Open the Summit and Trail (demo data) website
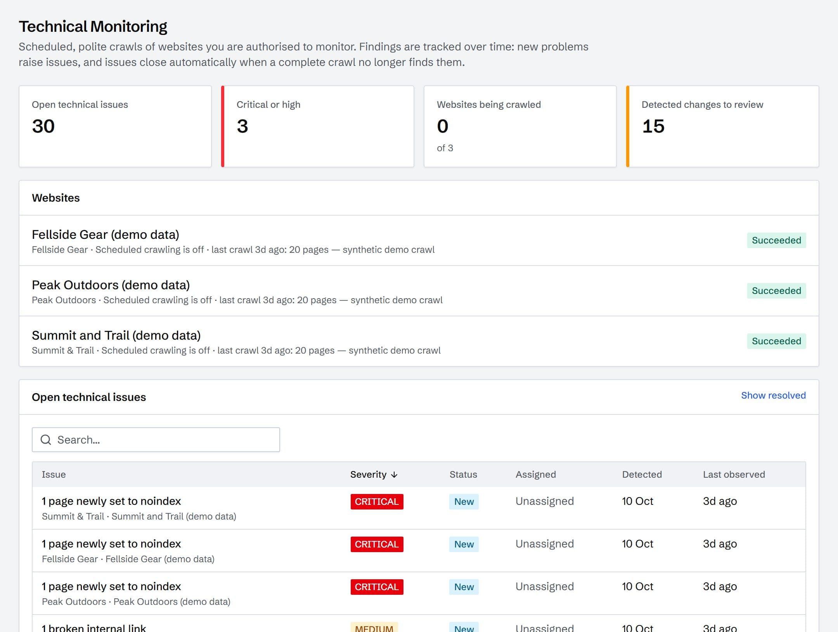Screen dimensions: 838x632 click(x=419, y=341)
